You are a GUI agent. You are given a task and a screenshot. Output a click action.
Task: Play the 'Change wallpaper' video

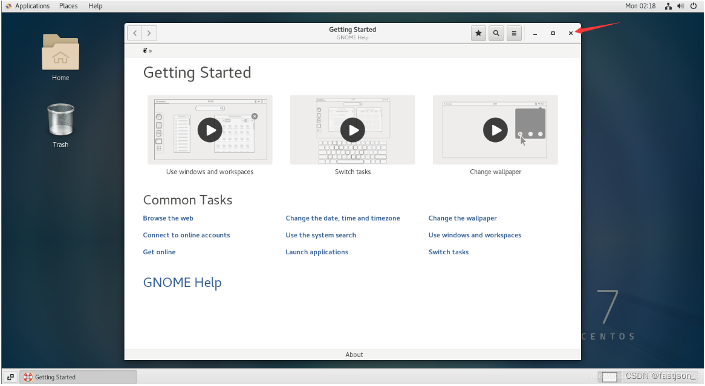[x=495, y=130]
